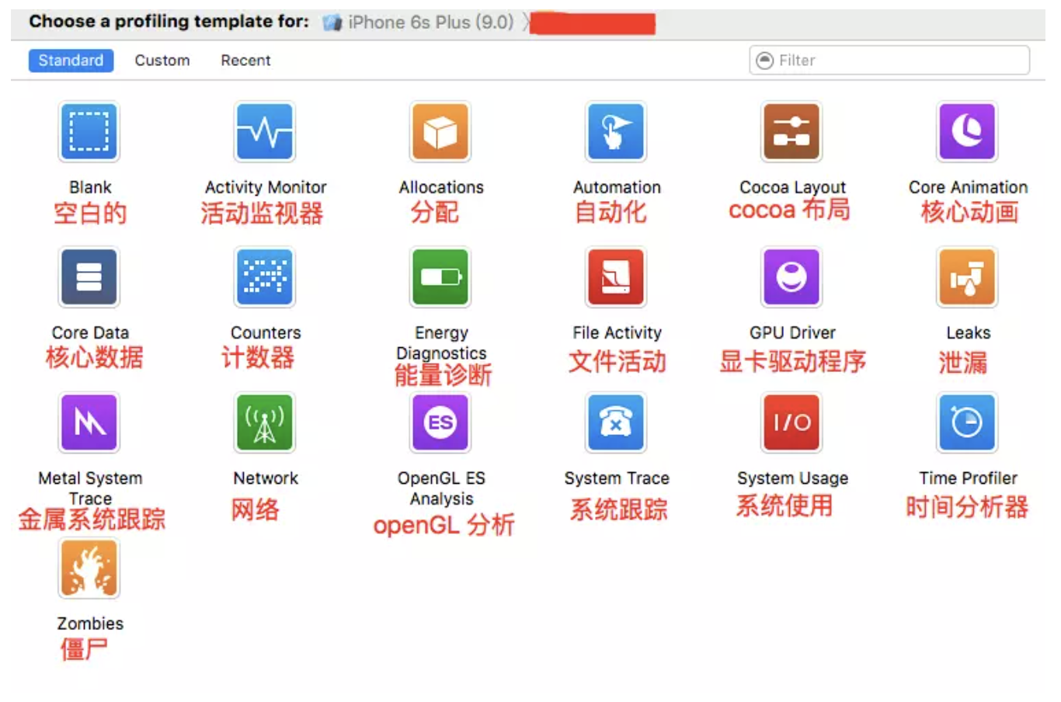Screen dimensions: 1061x702
Task: Click the Leaks label
Action: [968, 332]
